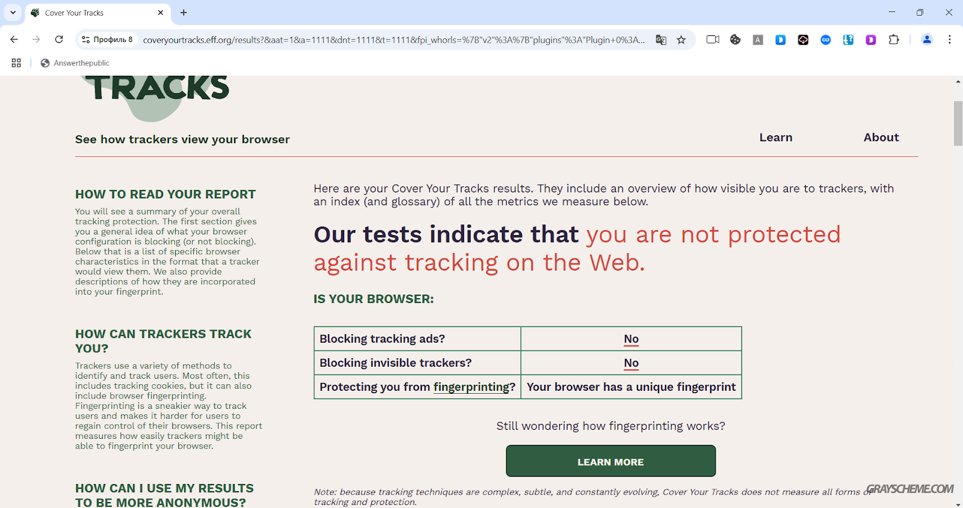Expand the tab search dropdown arrow

pos(13,13)
